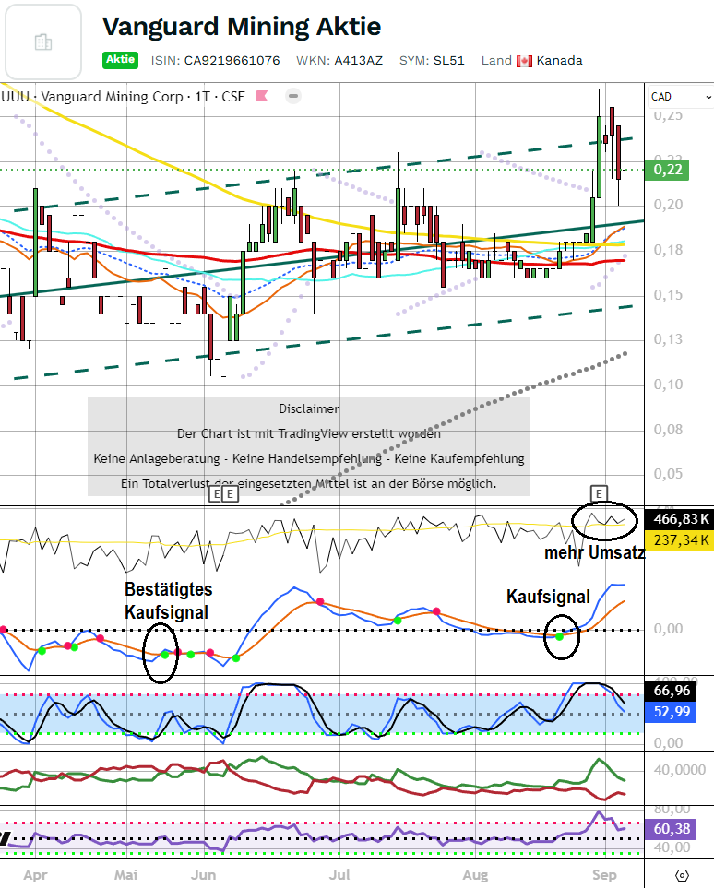Click the yellow 237,34K volume average label
The image size is (714, 888).
680,539
